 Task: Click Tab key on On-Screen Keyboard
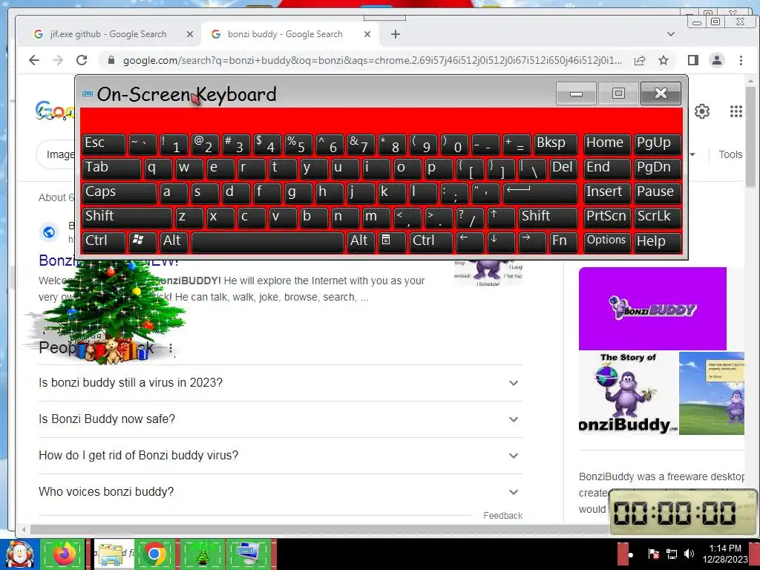coord(111,168)
